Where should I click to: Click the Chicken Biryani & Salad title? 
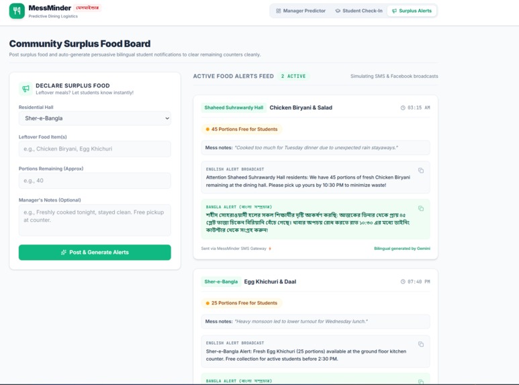click(x=301, y=108)
